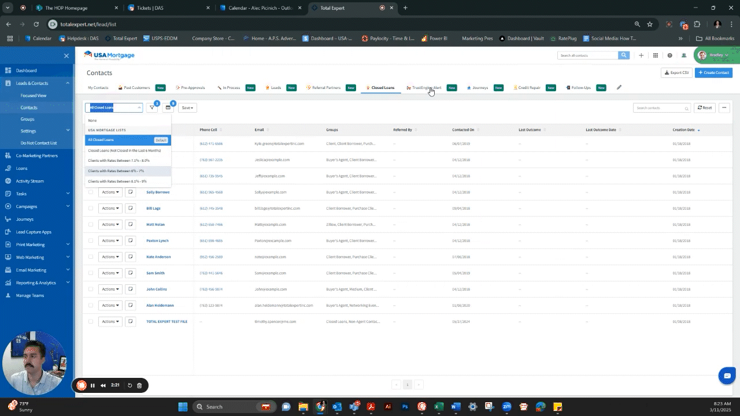Rewind the recording
Image resolution: width=740 pixels, height=416 pixels.
click(x=103, y=385)
